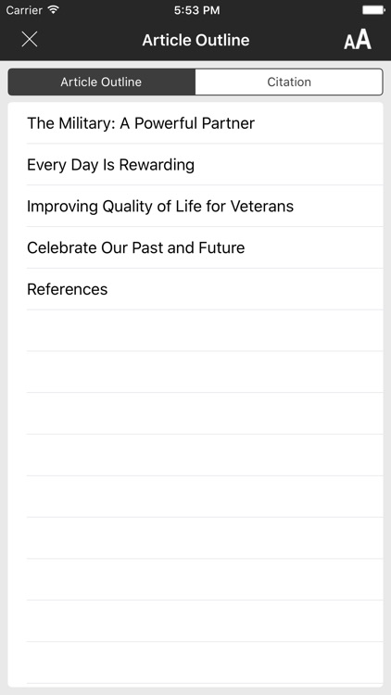Image resolution: width=391 pixels, height=695 pixels.
Task: Tap the large letter A in text-size icon
Action: (364, 40)
